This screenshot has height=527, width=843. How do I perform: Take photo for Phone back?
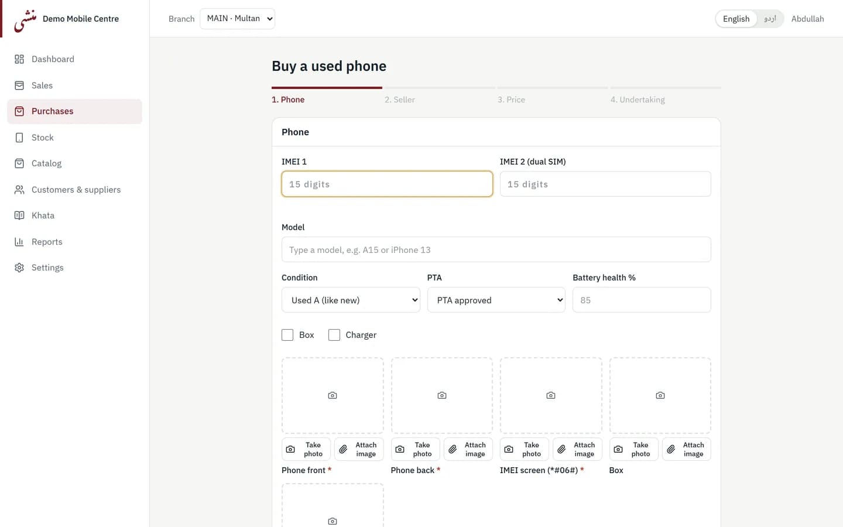click(x=416, y=449)
